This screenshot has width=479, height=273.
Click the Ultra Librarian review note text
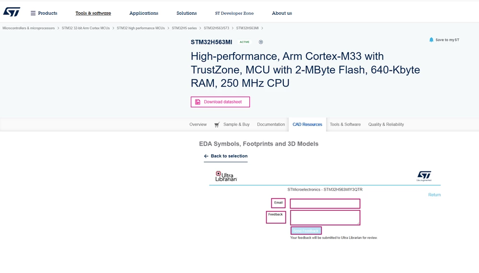coord(334,238)
